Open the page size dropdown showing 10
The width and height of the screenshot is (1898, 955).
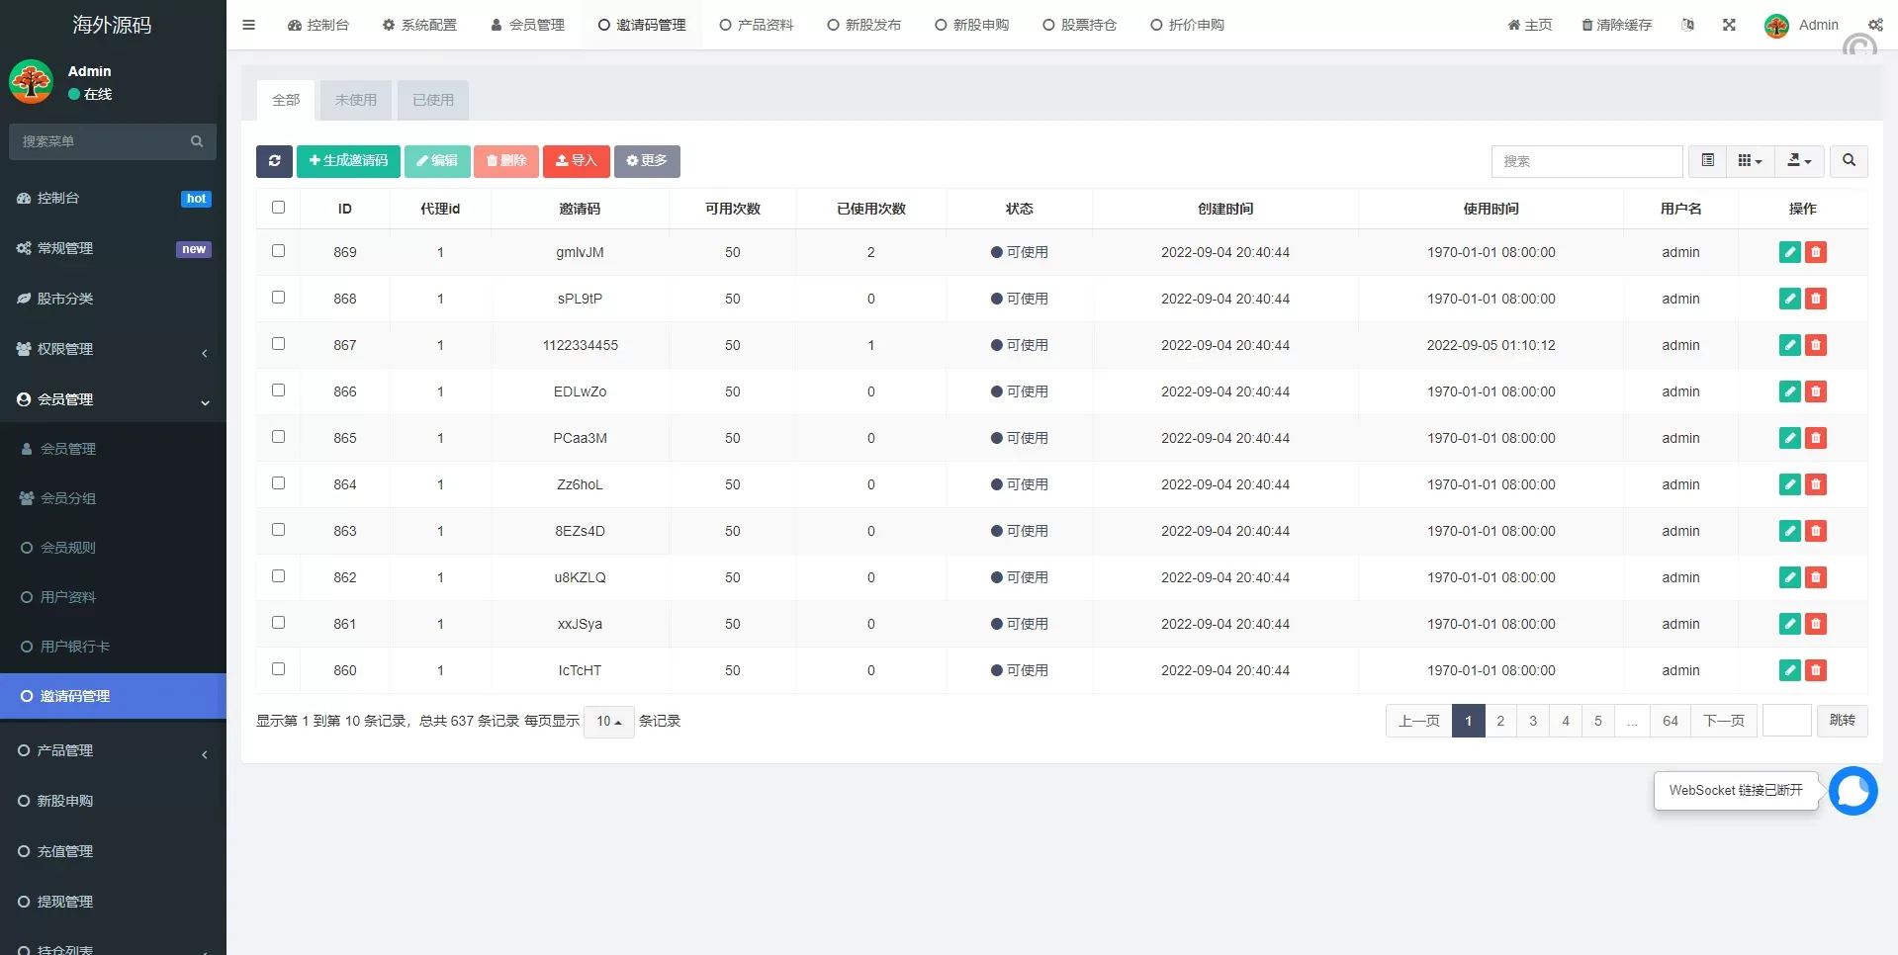coord(608,722)
